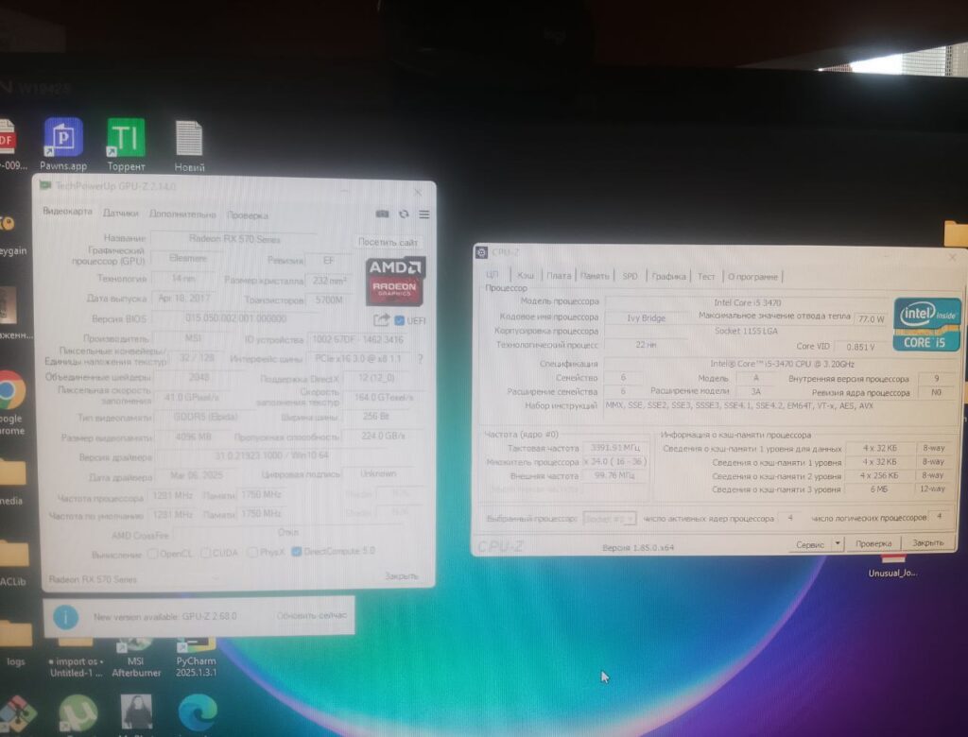Click Обновить сейчас update link
968x737 pixels.
point(312,615)
